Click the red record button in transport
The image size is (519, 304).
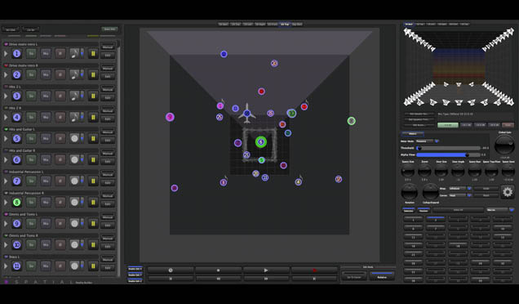314,270
